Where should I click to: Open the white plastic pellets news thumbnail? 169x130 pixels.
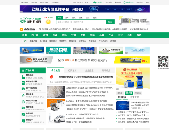(56, 92)
